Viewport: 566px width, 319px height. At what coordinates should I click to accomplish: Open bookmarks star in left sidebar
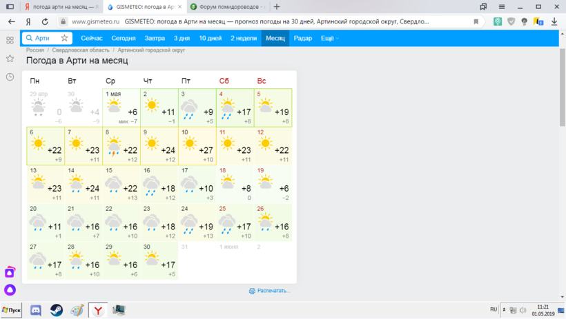pyautogui.click(x=10, y=59)
